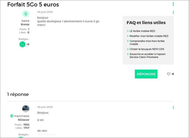Image resolution: width=189 pixels, height=138 pixels.
Task: Open the thread options three-dot menu beside title
Action: point(173,4)
